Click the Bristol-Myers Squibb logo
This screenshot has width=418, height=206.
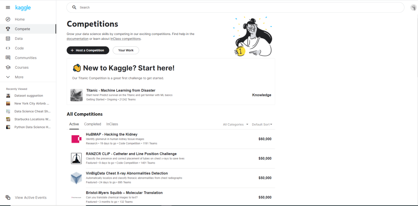76,197
